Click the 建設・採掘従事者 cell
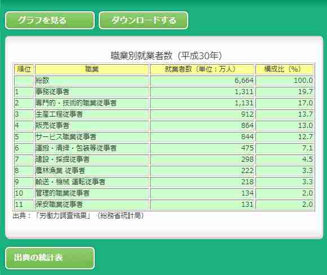Screen dimensions: 327x275 pos(92,159)
